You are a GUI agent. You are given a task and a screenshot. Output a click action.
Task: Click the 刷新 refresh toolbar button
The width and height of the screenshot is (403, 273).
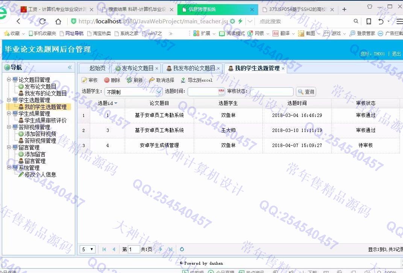pos(135,80)
